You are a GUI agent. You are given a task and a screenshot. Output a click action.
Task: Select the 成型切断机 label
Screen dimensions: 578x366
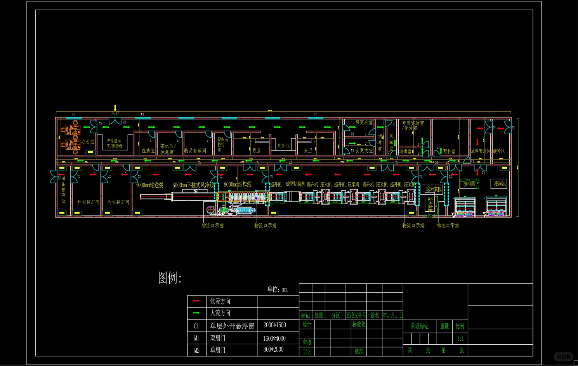pos(295,184)
